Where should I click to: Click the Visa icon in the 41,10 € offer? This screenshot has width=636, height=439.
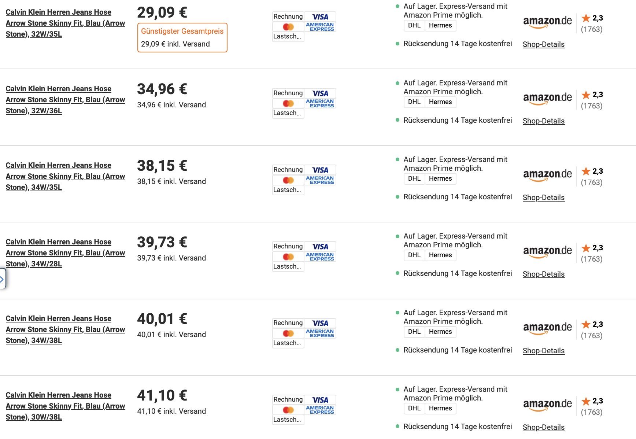tap(320, 400)
